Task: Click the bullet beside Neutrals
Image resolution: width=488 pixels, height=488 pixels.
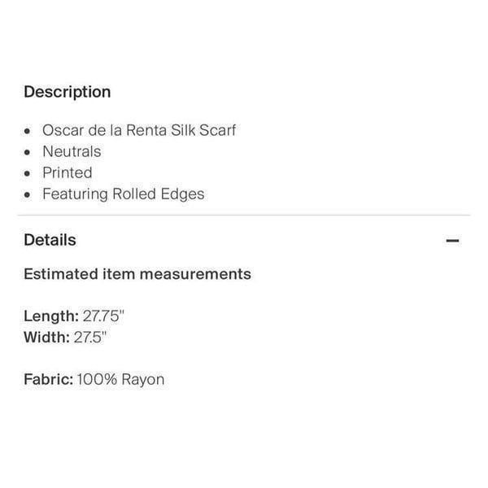Action: tap(28, 153)
